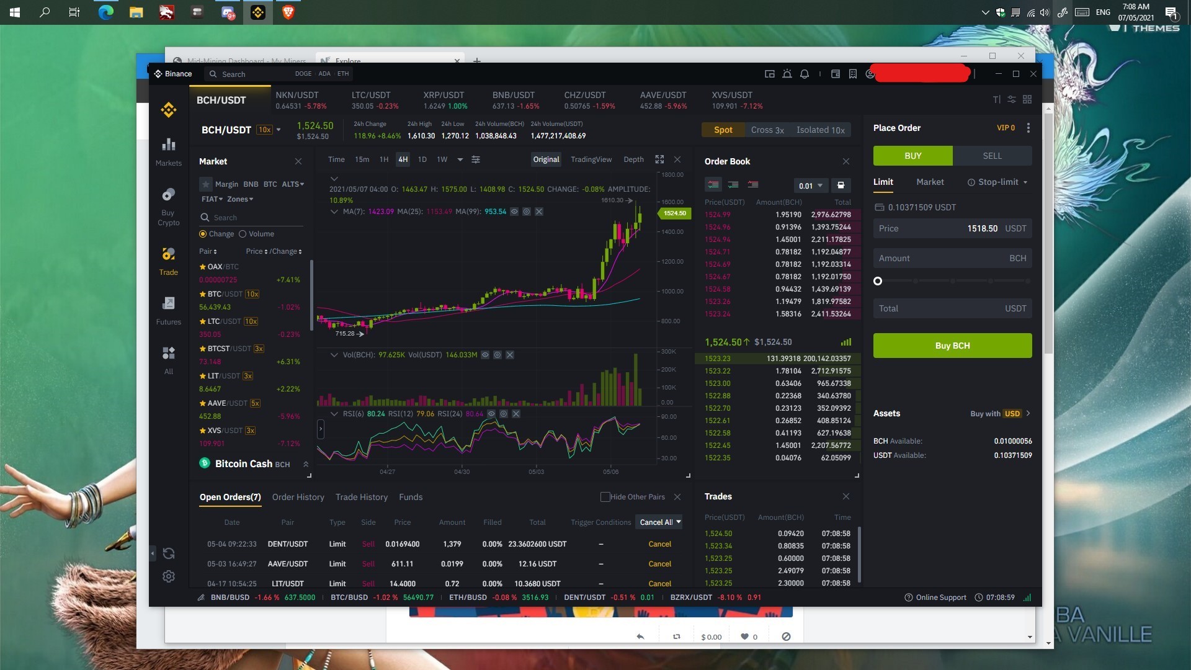Viewport: 1191px width, 670px height.
Task: Select Cross 3x margin mode
Action: [767, 130]
